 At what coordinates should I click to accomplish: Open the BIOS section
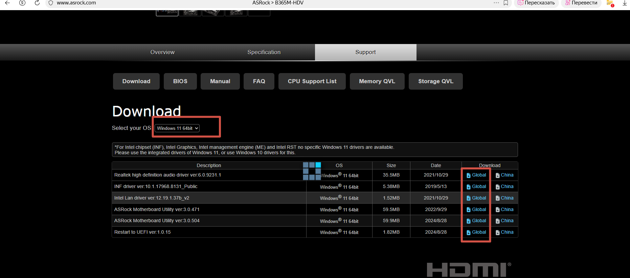coord(180,81)
